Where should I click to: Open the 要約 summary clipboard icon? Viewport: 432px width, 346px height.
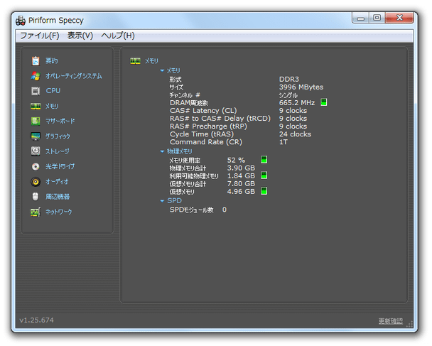click(x=36, y=61)
